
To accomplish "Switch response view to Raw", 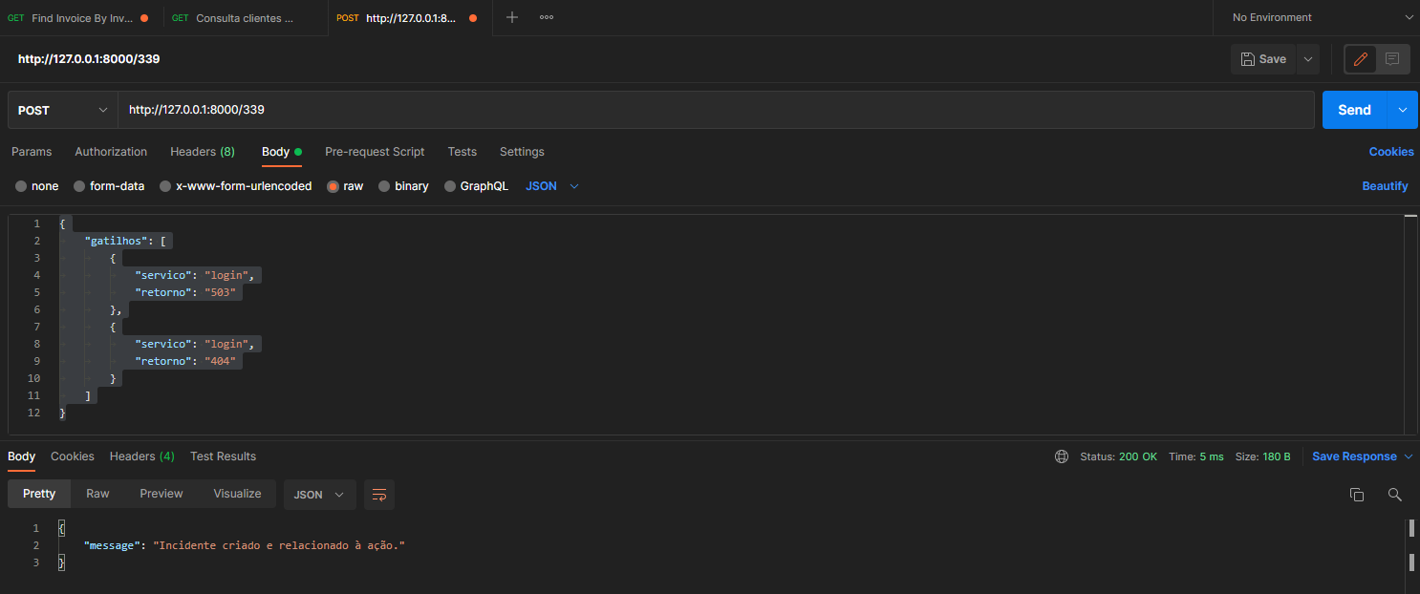I will pos(97,494).
